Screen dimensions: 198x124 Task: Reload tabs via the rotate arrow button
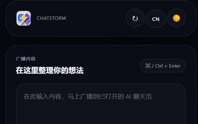point(135,18)
